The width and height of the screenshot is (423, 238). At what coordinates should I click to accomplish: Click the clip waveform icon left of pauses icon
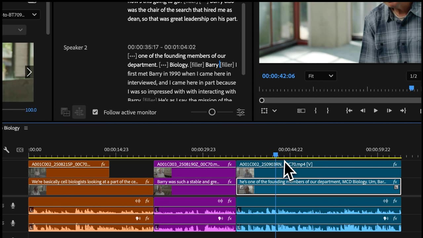click(x=65, y=112)
